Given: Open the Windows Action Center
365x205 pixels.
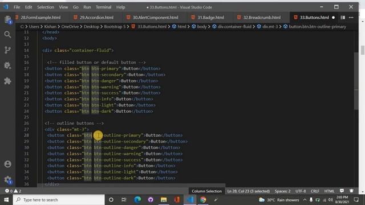Looking at the screenshot, I should [x=356, y=200].
